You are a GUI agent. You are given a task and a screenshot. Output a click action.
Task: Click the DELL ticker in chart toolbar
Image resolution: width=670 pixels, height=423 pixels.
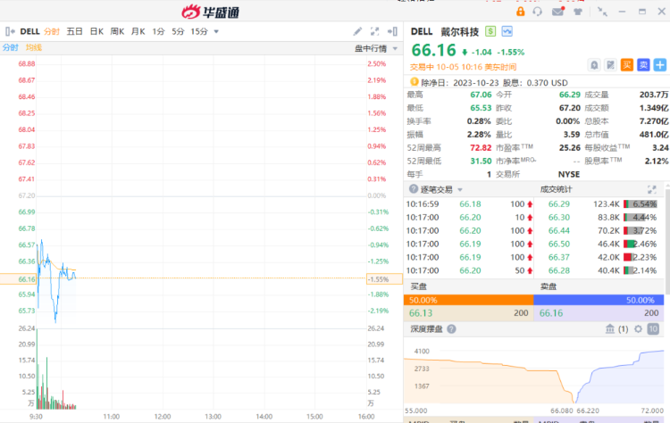point(29,31)
